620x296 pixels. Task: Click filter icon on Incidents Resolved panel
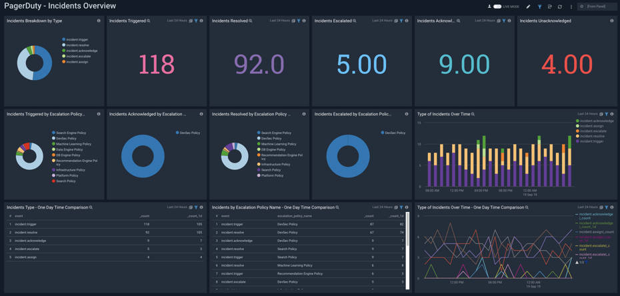[x=299, y=21]
